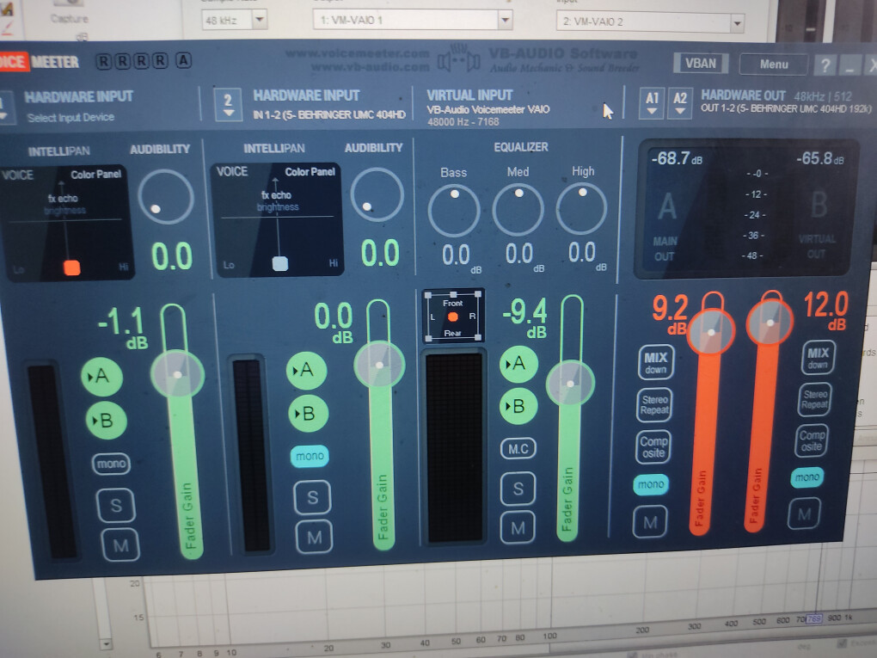
Task: Click Audibility knob of first hardware input
Action: click(x=166, y=196)
